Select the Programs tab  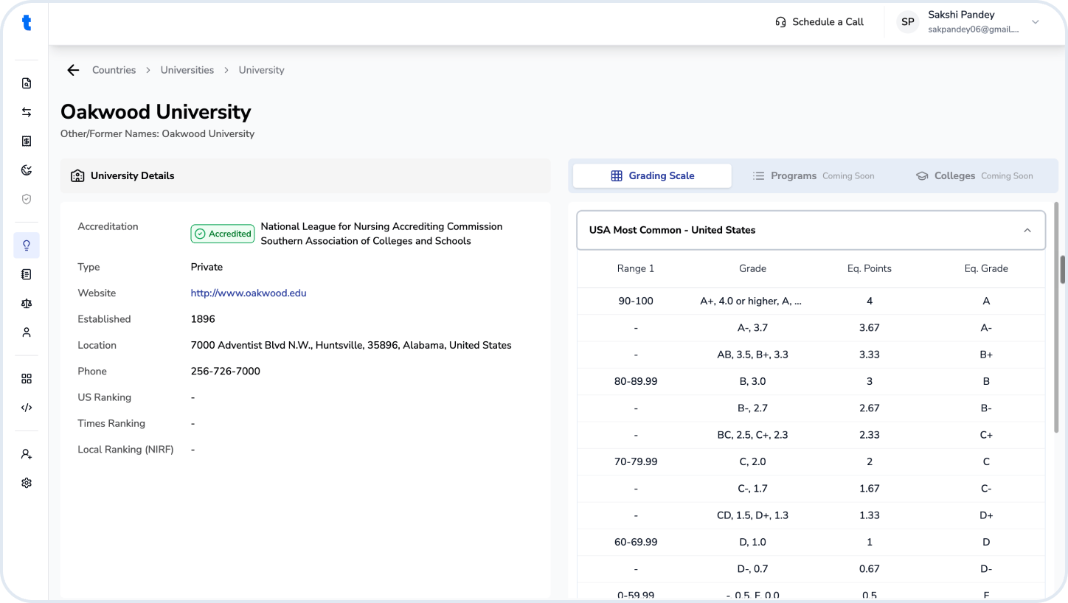coord(813,175)
